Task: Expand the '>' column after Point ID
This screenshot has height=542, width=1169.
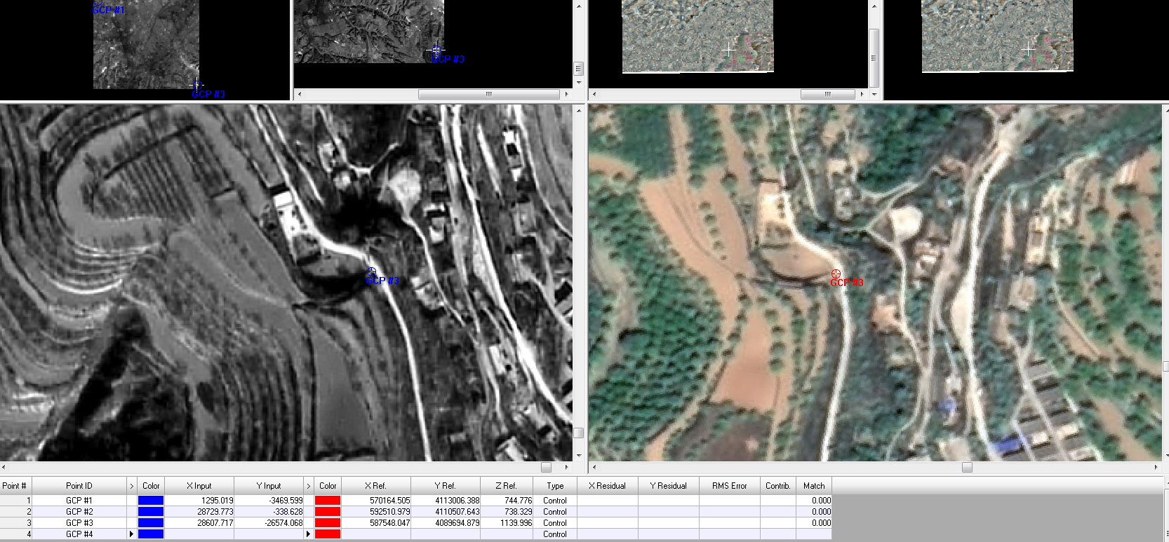Action: point(131,486)
